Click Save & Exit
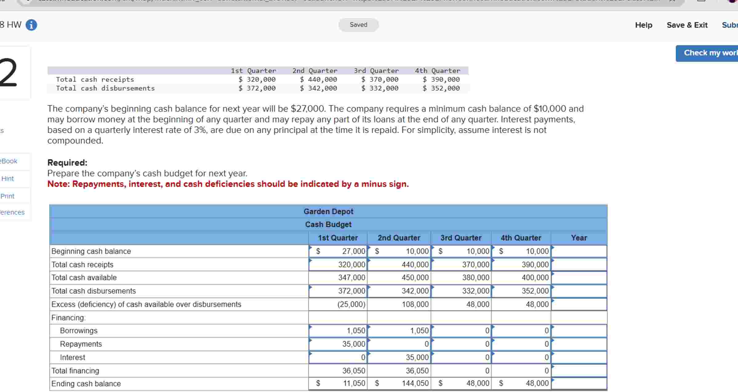Viewport: 738px width, 392px height. click(687, 25)
